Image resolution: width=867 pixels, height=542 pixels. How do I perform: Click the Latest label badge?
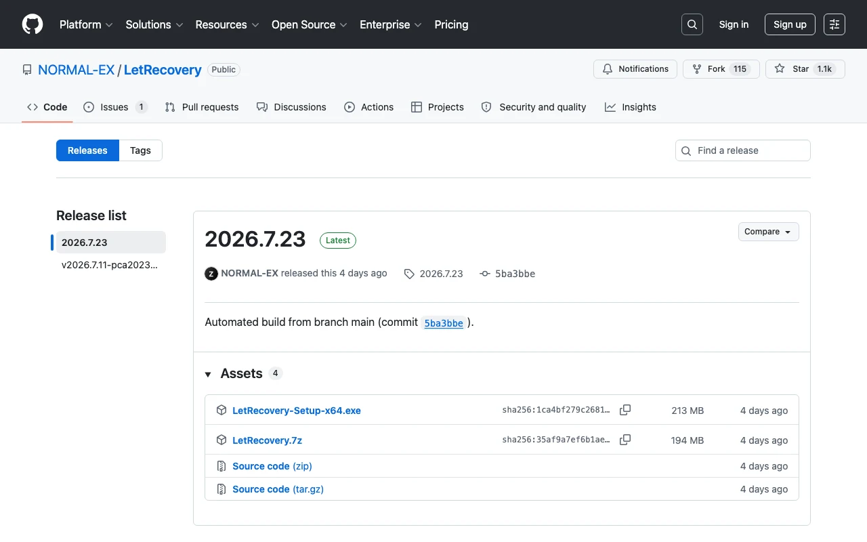pos(338,240)
